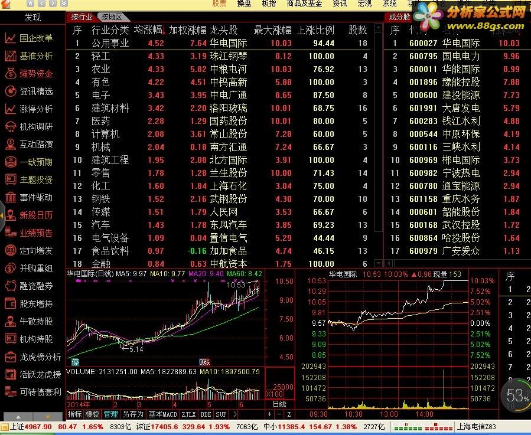Select the ZJLX indicator tab

click(188, 414)
